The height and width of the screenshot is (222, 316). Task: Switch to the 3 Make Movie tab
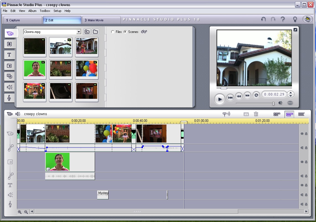pos(101,20)
